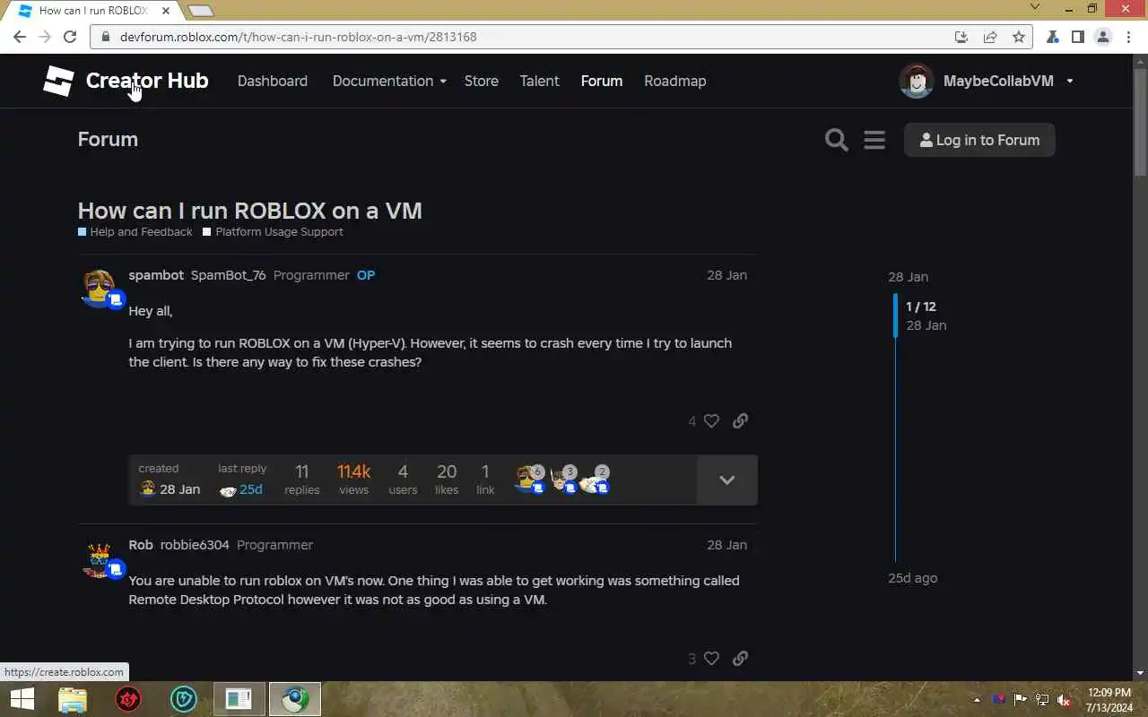This screenshot has width=1148, height=717.
Task: Select the Forum navigation item
Action: point(602,81)
